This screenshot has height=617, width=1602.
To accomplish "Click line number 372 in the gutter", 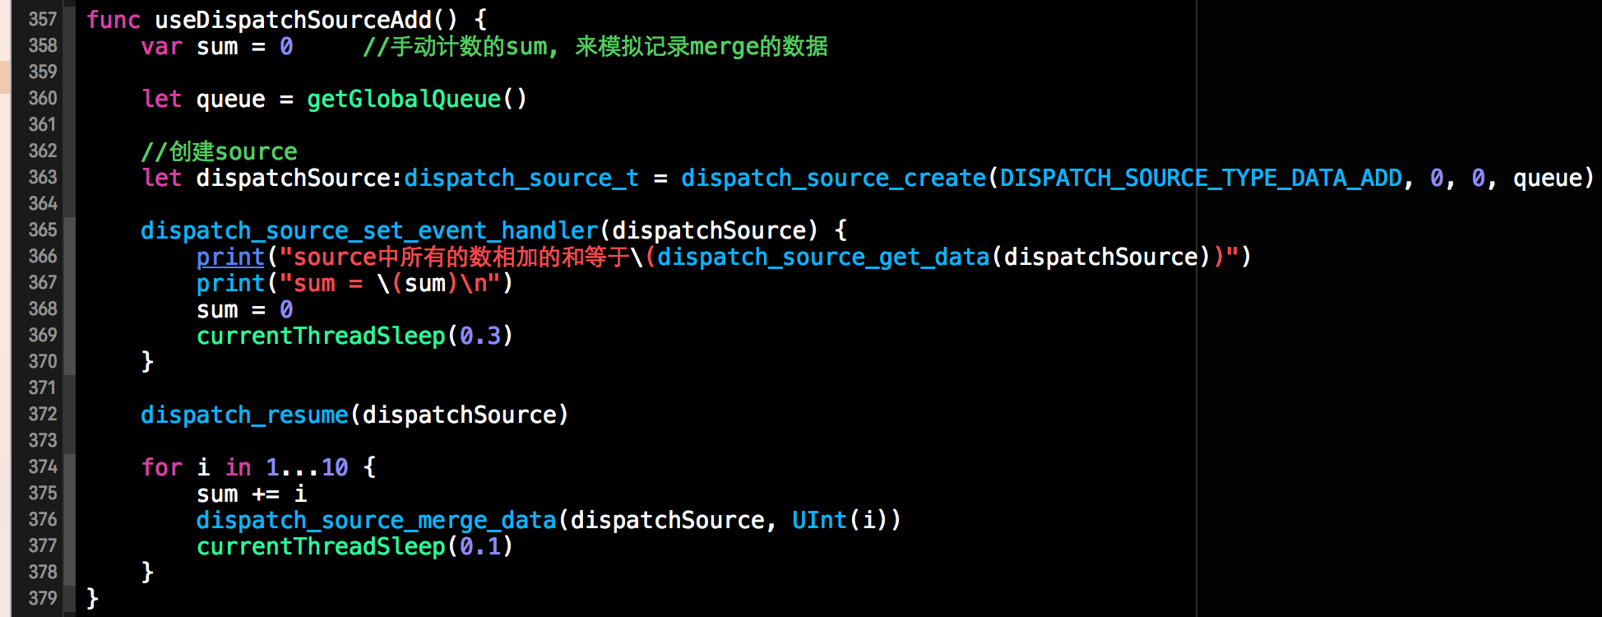I will (42, 414).
